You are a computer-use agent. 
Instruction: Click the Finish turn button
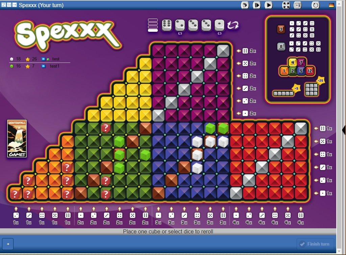click(315, 244)
